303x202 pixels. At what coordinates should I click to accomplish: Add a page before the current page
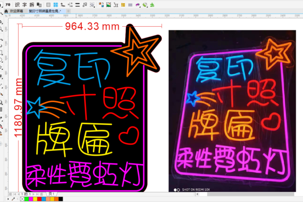(11, 194)
